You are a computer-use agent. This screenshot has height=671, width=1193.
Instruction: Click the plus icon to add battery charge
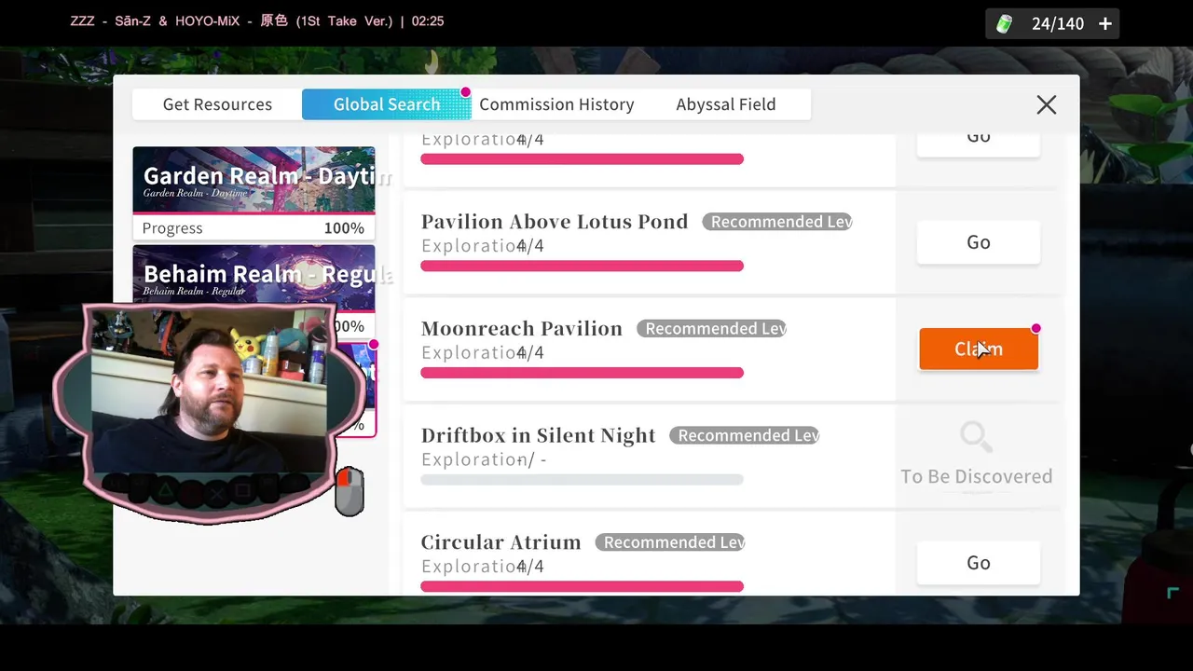pos(1105,24)
